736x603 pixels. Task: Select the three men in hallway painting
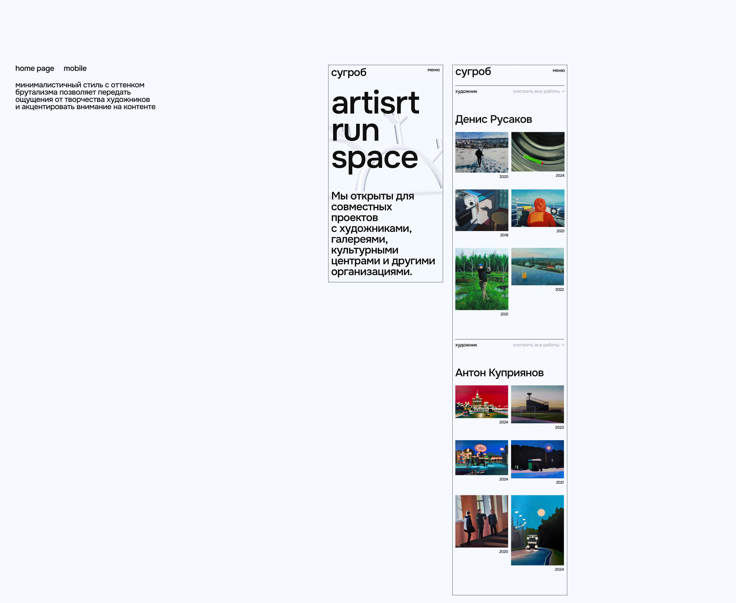pos(481,521)
